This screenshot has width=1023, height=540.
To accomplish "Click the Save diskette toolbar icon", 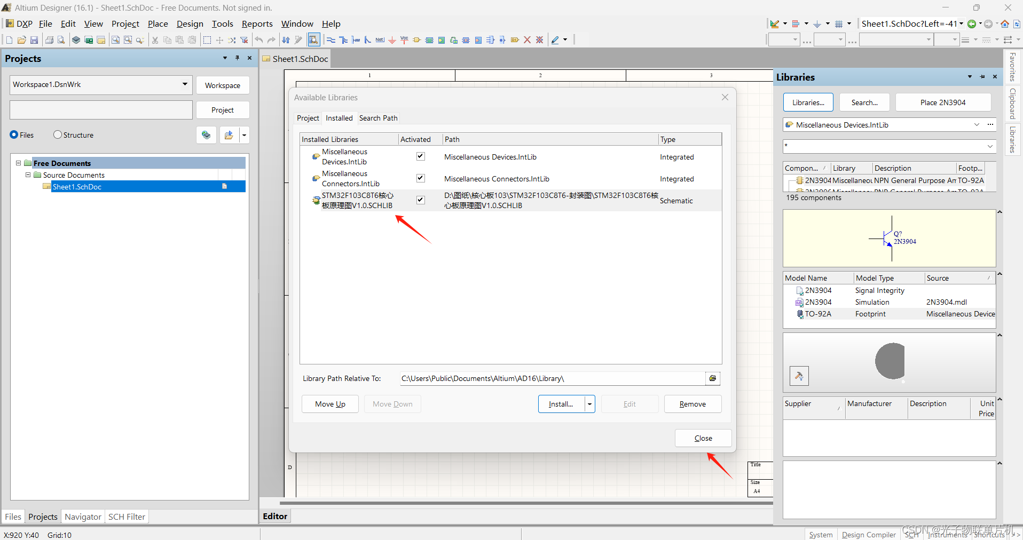I will [34, 40].
